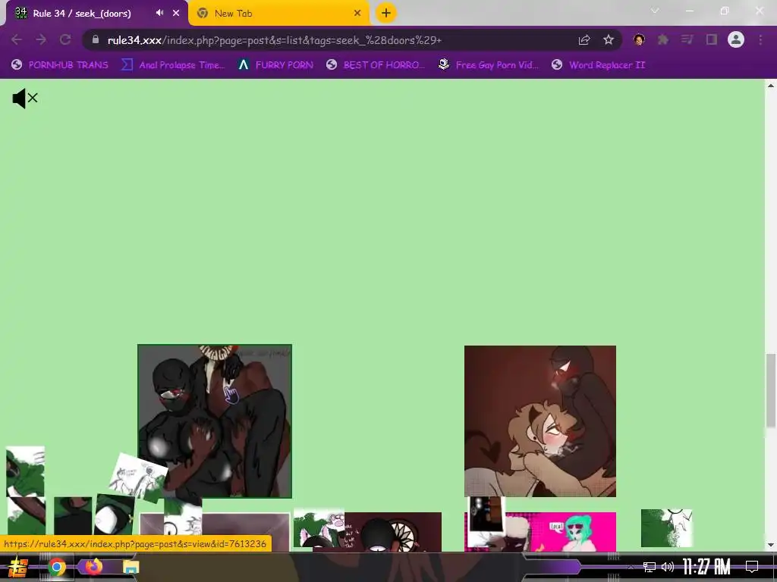Open the Extensions puzzle menu

(x=663, y=39)
